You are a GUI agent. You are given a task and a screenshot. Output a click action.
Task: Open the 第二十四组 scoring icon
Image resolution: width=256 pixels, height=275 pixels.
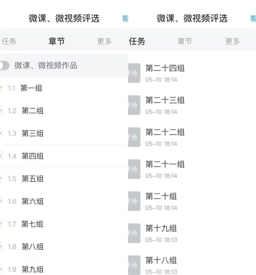[134, 73]
